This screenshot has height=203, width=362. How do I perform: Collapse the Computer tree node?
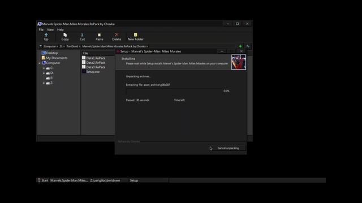[x=40, y=63]
